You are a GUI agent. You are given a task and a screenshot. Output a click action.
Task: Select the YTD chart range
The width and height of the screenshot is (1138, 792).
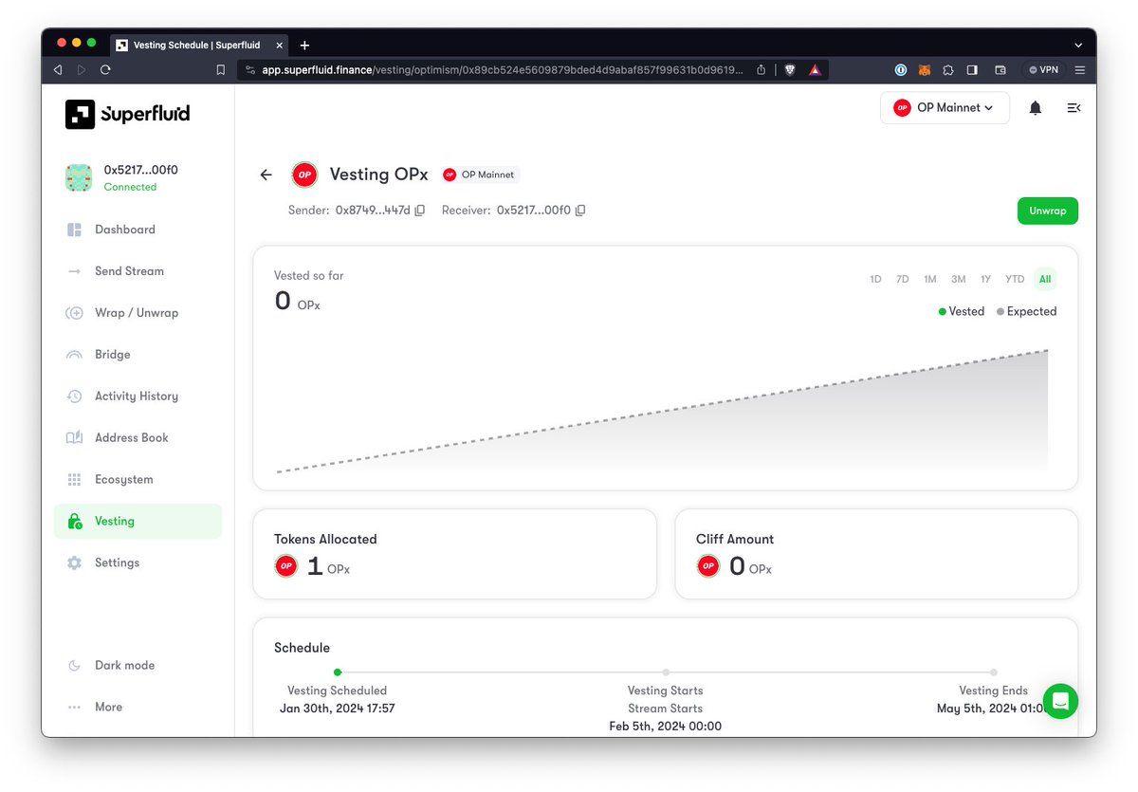(x=1015, y=279)
